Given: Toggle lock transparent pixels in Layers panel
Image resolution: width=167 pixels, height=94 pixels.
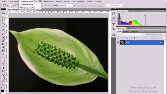Looking at the screenshot, I should (127, 38).
